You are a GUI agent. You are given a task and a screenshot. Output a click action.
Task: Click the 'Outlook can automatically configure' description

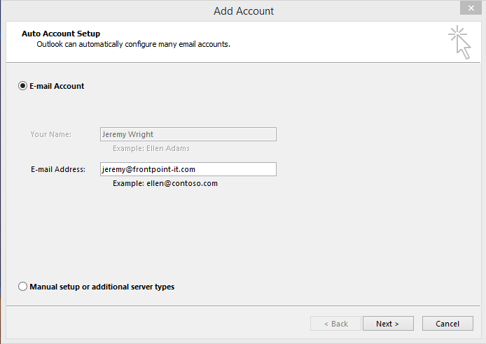click(x=133, y=44)
